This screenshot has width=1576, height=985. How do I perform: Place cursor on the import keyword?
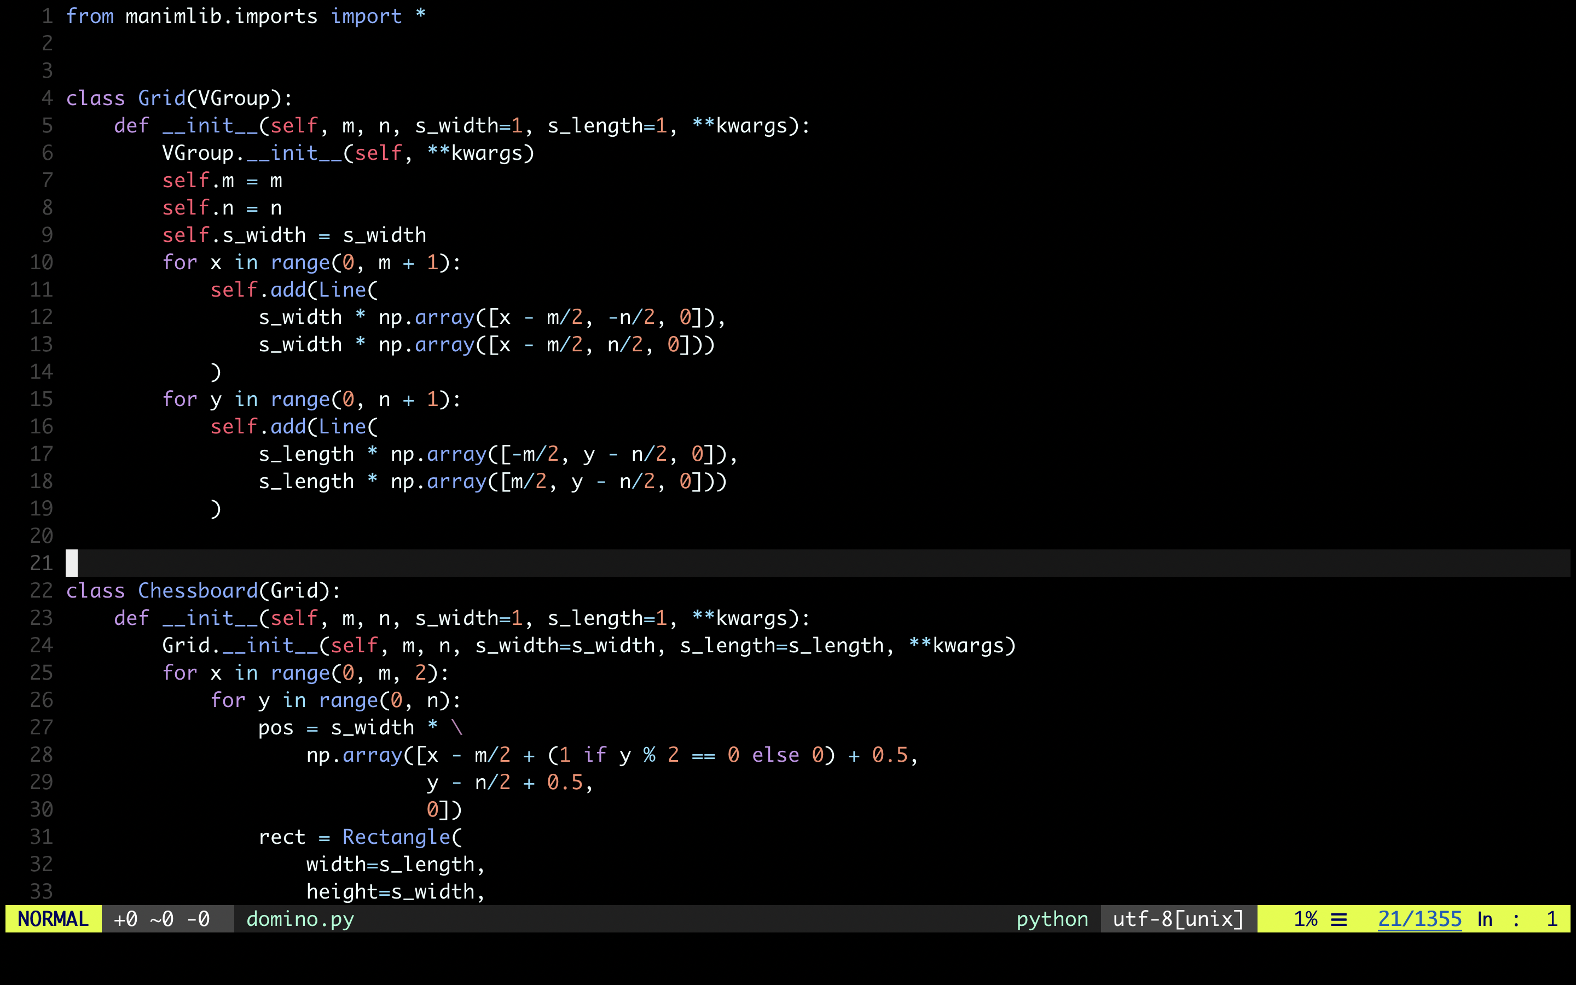click(366, 16)
